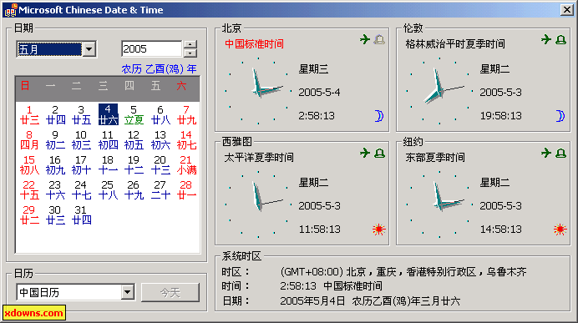Click the airplane icon in the 纽约 panel

pyautogui.click(x=546, y=153)
